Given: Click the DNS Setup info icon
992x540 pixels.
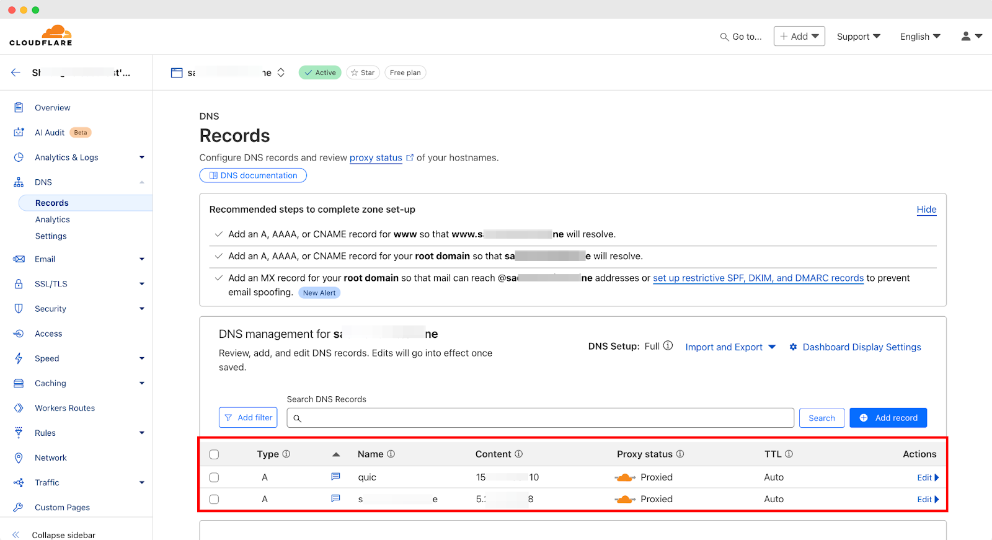Looking at the screenshot, I should pyautogui.click(x=668, y=346).
